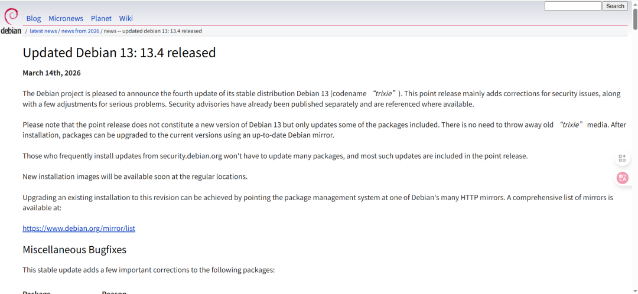Click the pink translate floating icon
The image size is (638, 294).
click(x=622, y=178)
